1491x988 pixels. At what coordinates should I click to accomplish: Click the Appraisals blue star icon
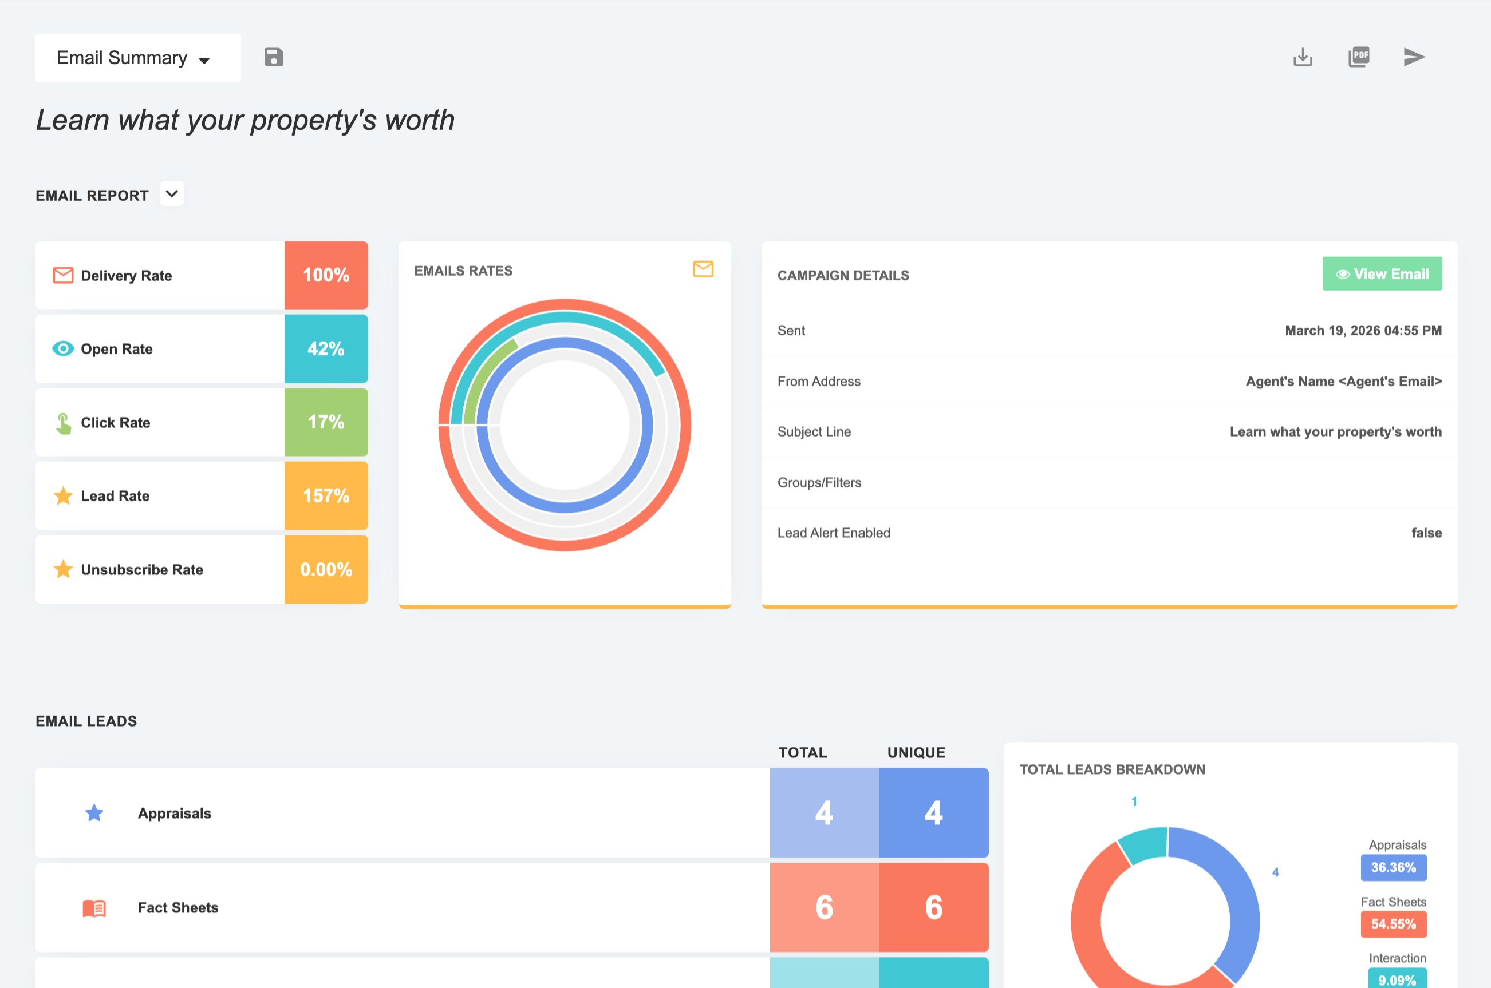click(94, 813)
